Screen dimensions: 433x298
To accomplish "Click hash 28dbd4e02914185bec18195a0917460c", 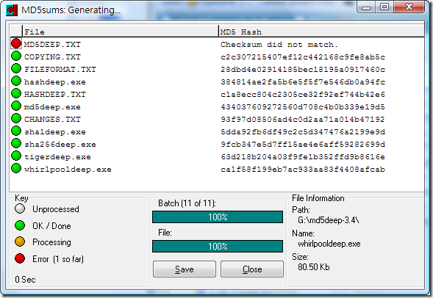I will coord(303,69).
